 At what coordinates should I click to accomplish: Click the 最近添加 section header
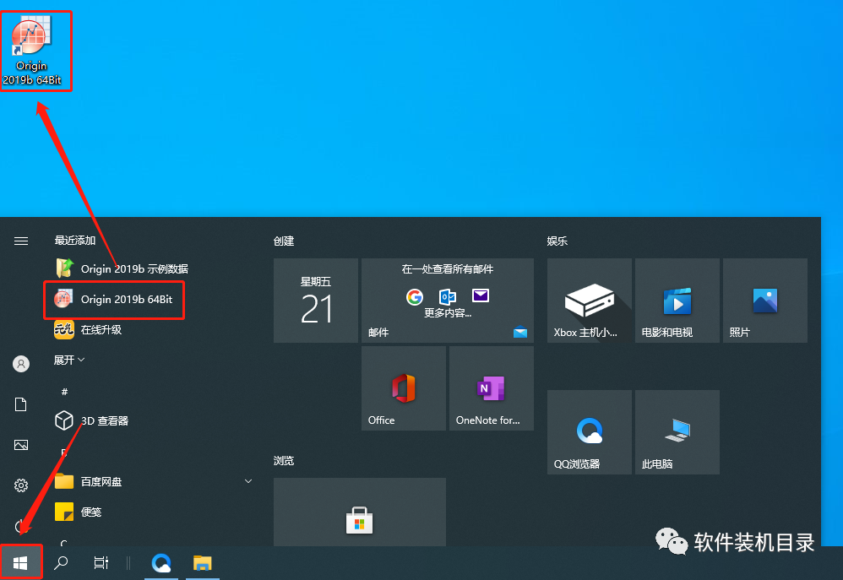tap(74, 241)
